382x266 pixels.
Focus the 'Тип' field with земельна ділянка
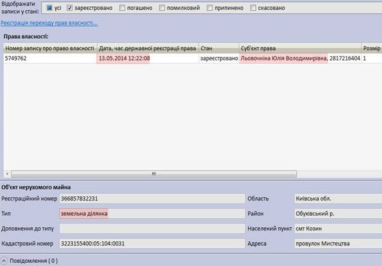152,213
